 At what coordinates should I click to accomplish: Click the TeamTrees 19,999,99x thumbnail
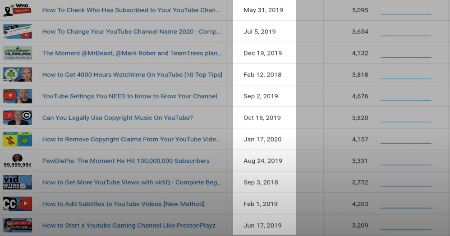tap(18, 53)
